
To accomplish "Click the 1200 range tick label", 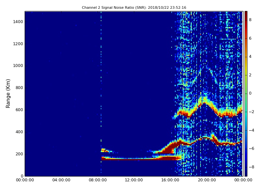I will pos(18,44).
